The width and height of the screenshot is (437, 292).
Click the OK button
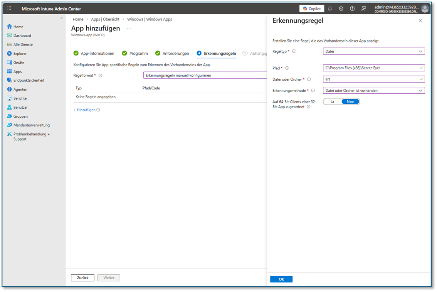(281, 279)
